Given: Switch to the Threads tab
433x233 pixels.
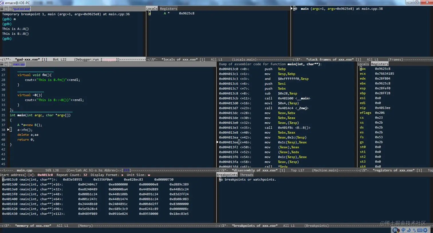Looking at the screenshot, I should coord(247,175).
